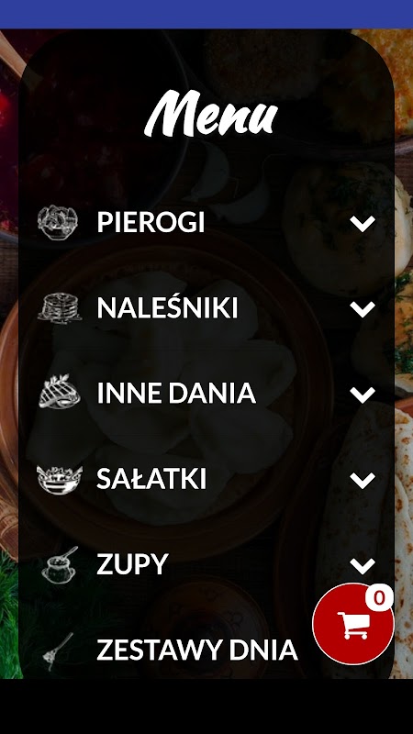Expand the Inne Dania chevron

pyautogui.click(x=363, y=395)
